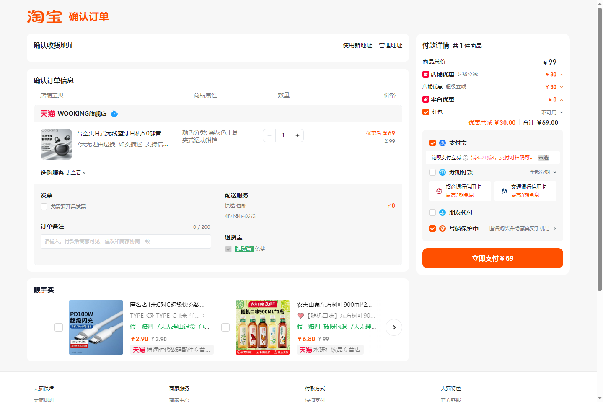Open the WOOKING旗舰店 store link

[82, 114]
